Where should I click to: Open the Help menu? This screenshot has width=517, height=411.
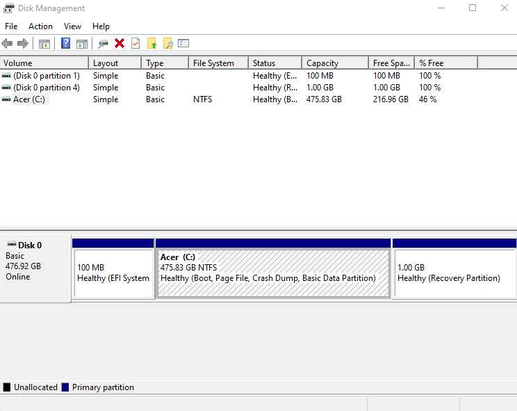tap(101, 26)
